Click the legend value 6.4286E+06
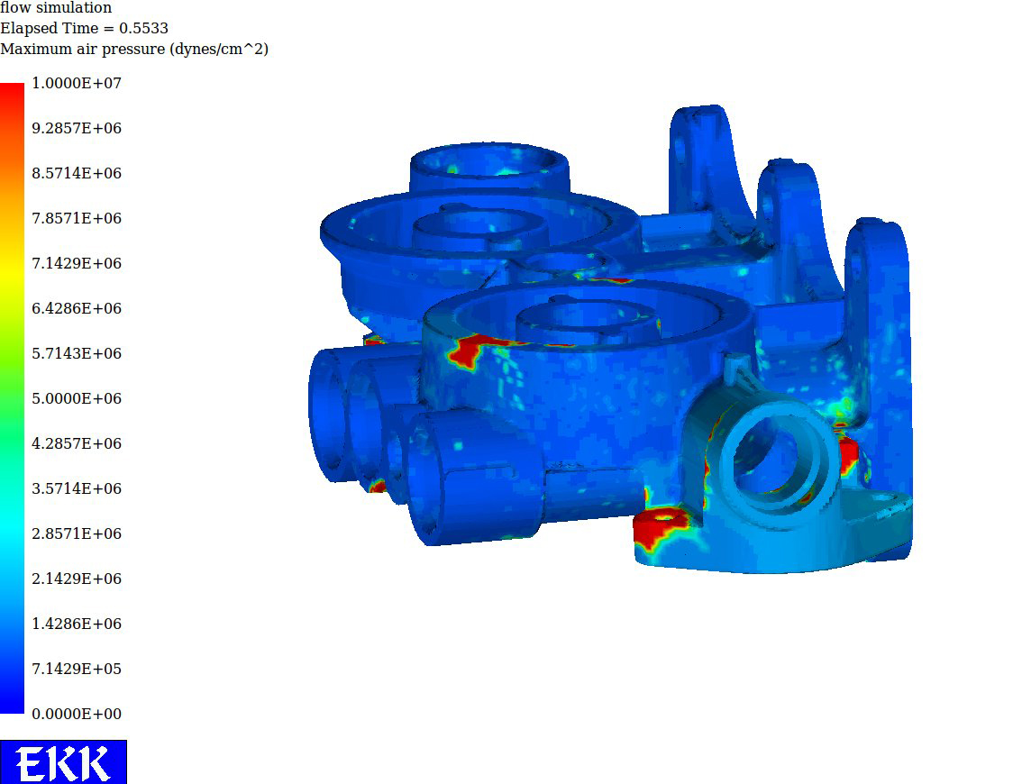 77,307
